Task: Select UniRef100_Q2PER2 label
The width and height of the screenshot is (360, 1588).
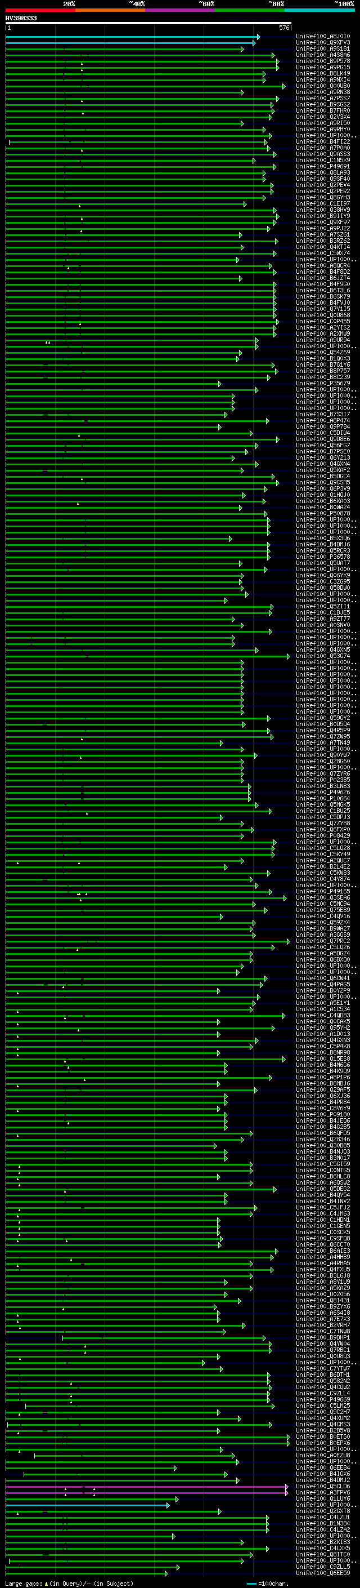Action: (323, 191)
